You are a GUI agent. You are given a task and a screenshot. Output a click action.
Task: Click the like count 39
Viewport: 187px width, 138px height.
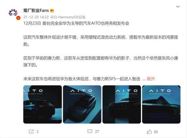pyautogui.click(x=156, y=132)
